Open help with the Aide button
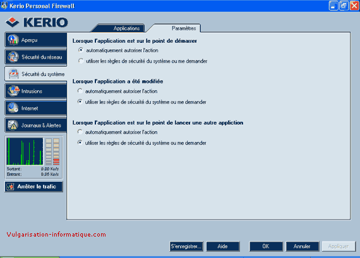The width and height of the screenshot is (360, 258). 223,246
